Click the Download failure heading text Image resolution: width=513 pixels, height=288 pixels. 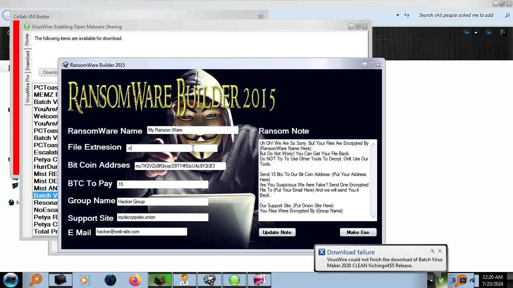351,252
